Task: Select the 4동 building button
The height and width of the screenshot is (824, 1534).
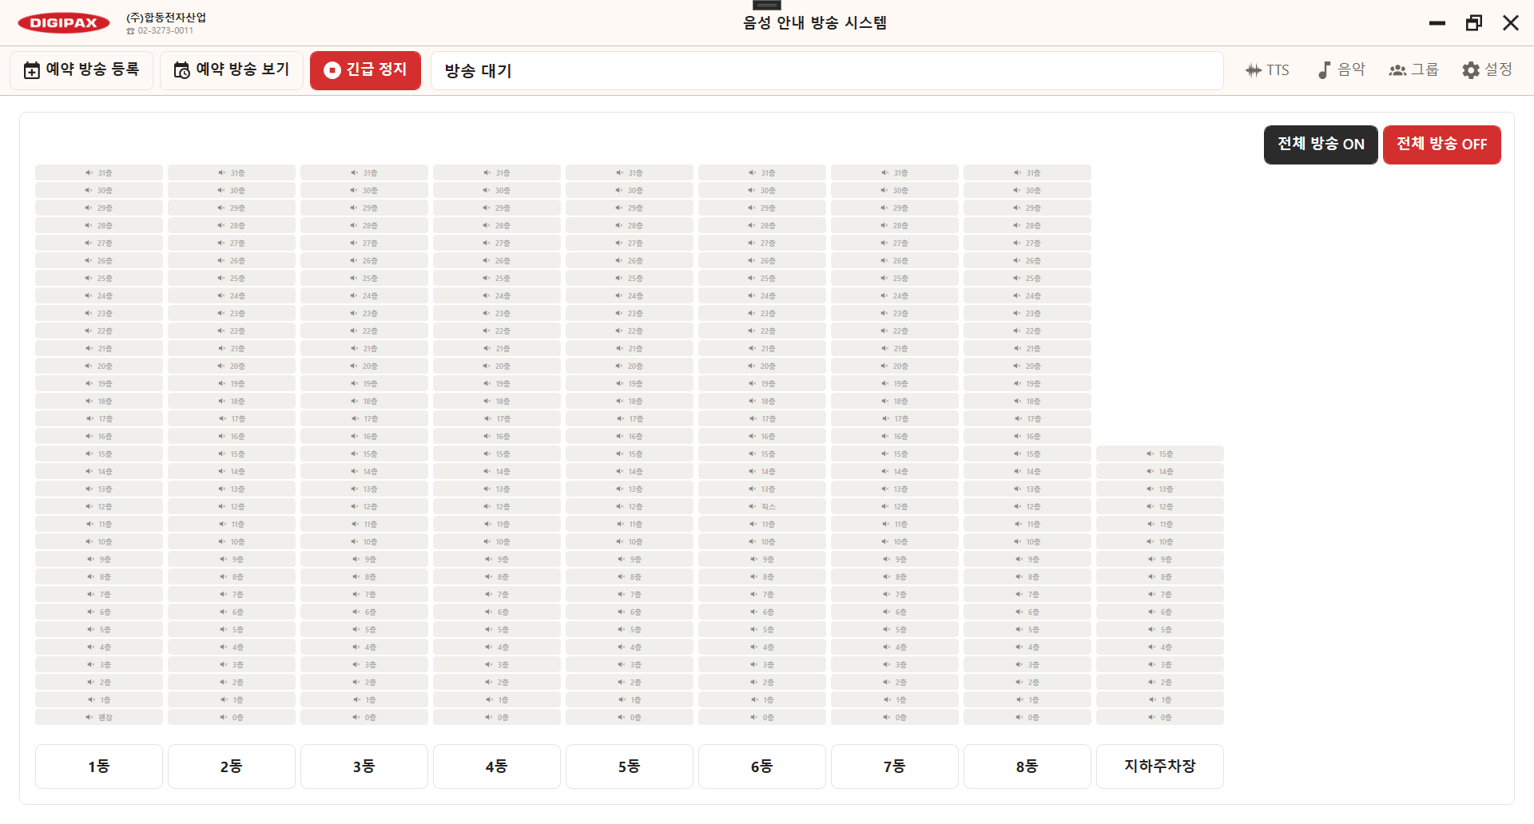Action: (497, 767)
